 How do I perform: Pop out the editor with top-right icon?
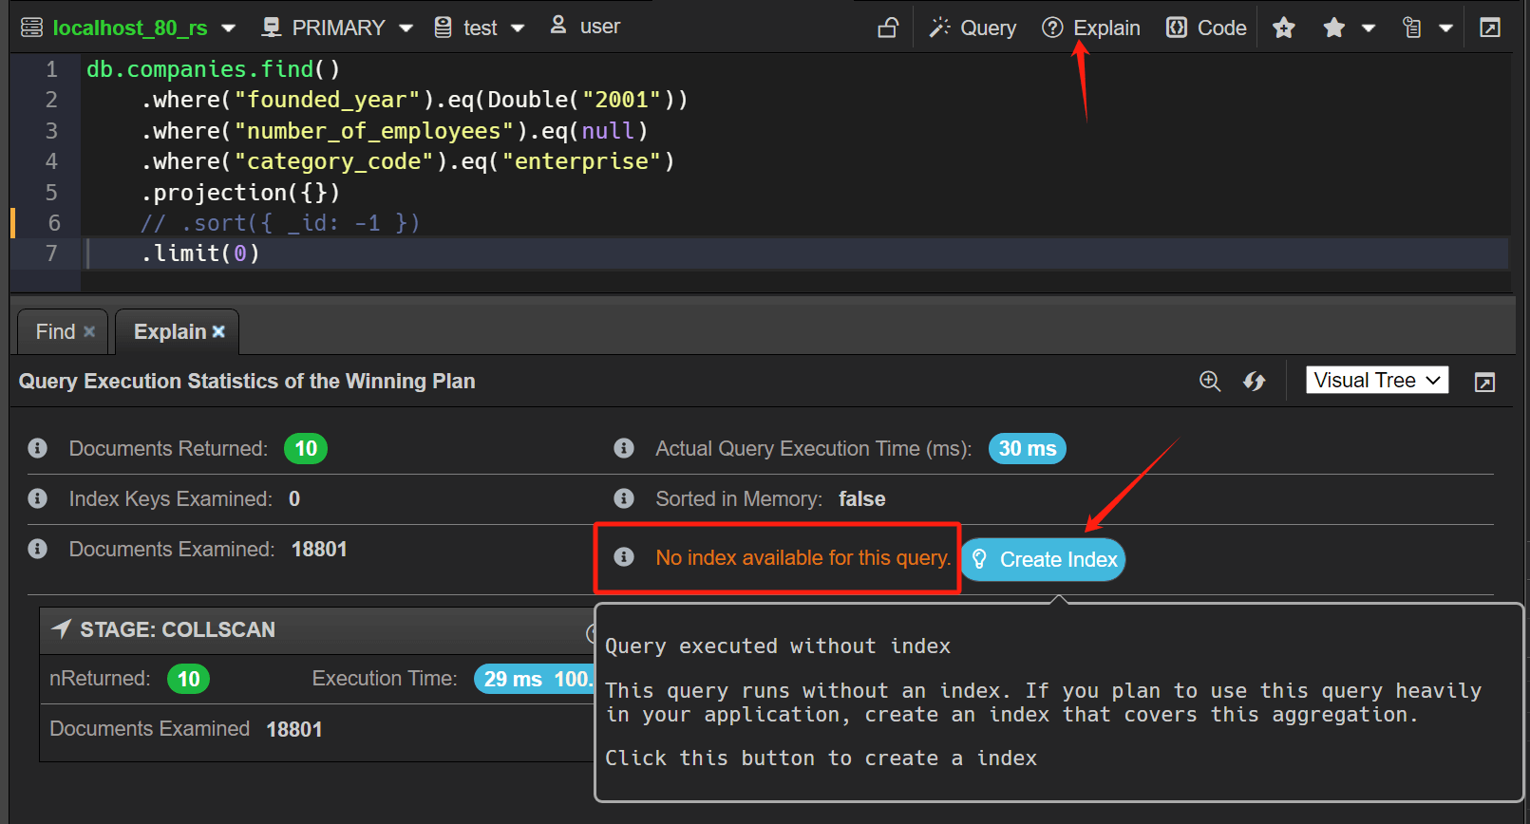pos(1490,28)
